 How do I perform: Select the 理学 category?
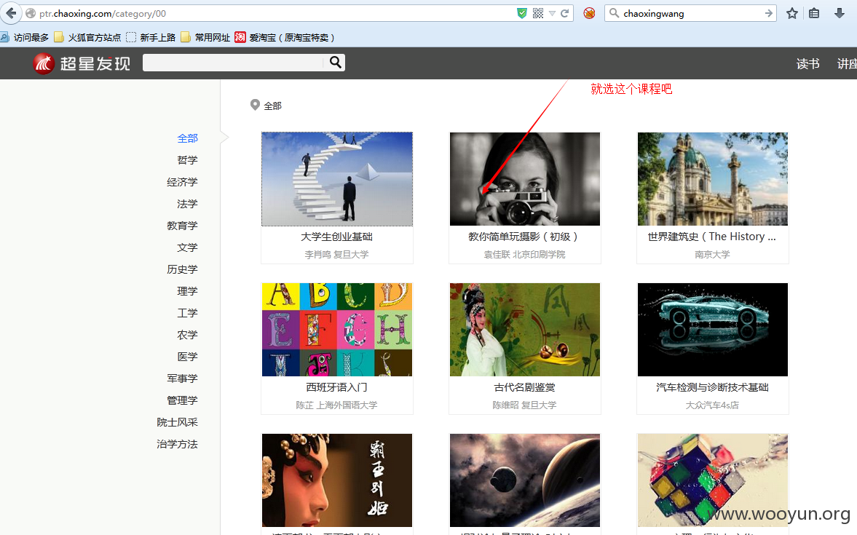pos(187,291)
